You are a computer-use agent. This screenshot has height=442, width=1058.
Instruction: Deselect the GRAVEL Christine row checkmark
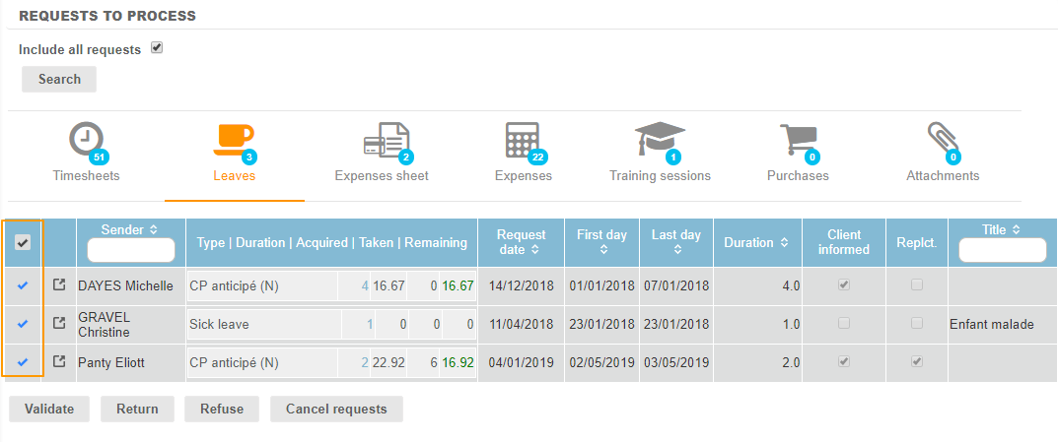23,323
